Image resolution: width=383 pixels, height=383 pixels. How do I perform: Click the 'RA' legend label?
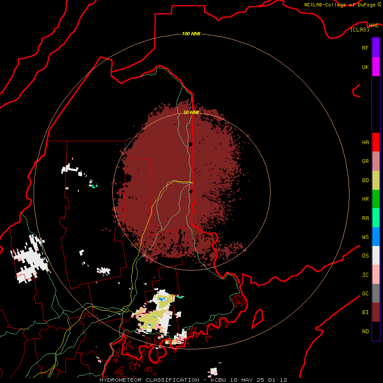point(365,218)
